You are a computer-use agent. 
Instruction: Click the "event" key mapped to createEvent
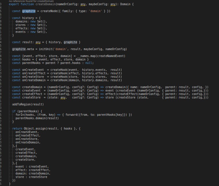pyautogui.click(x=20, y=167)
